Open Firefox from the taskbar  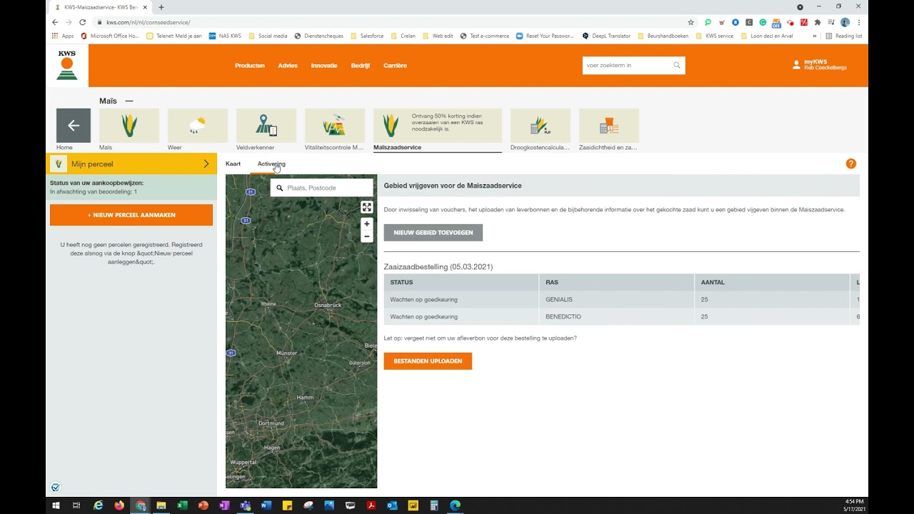point(119,505)
